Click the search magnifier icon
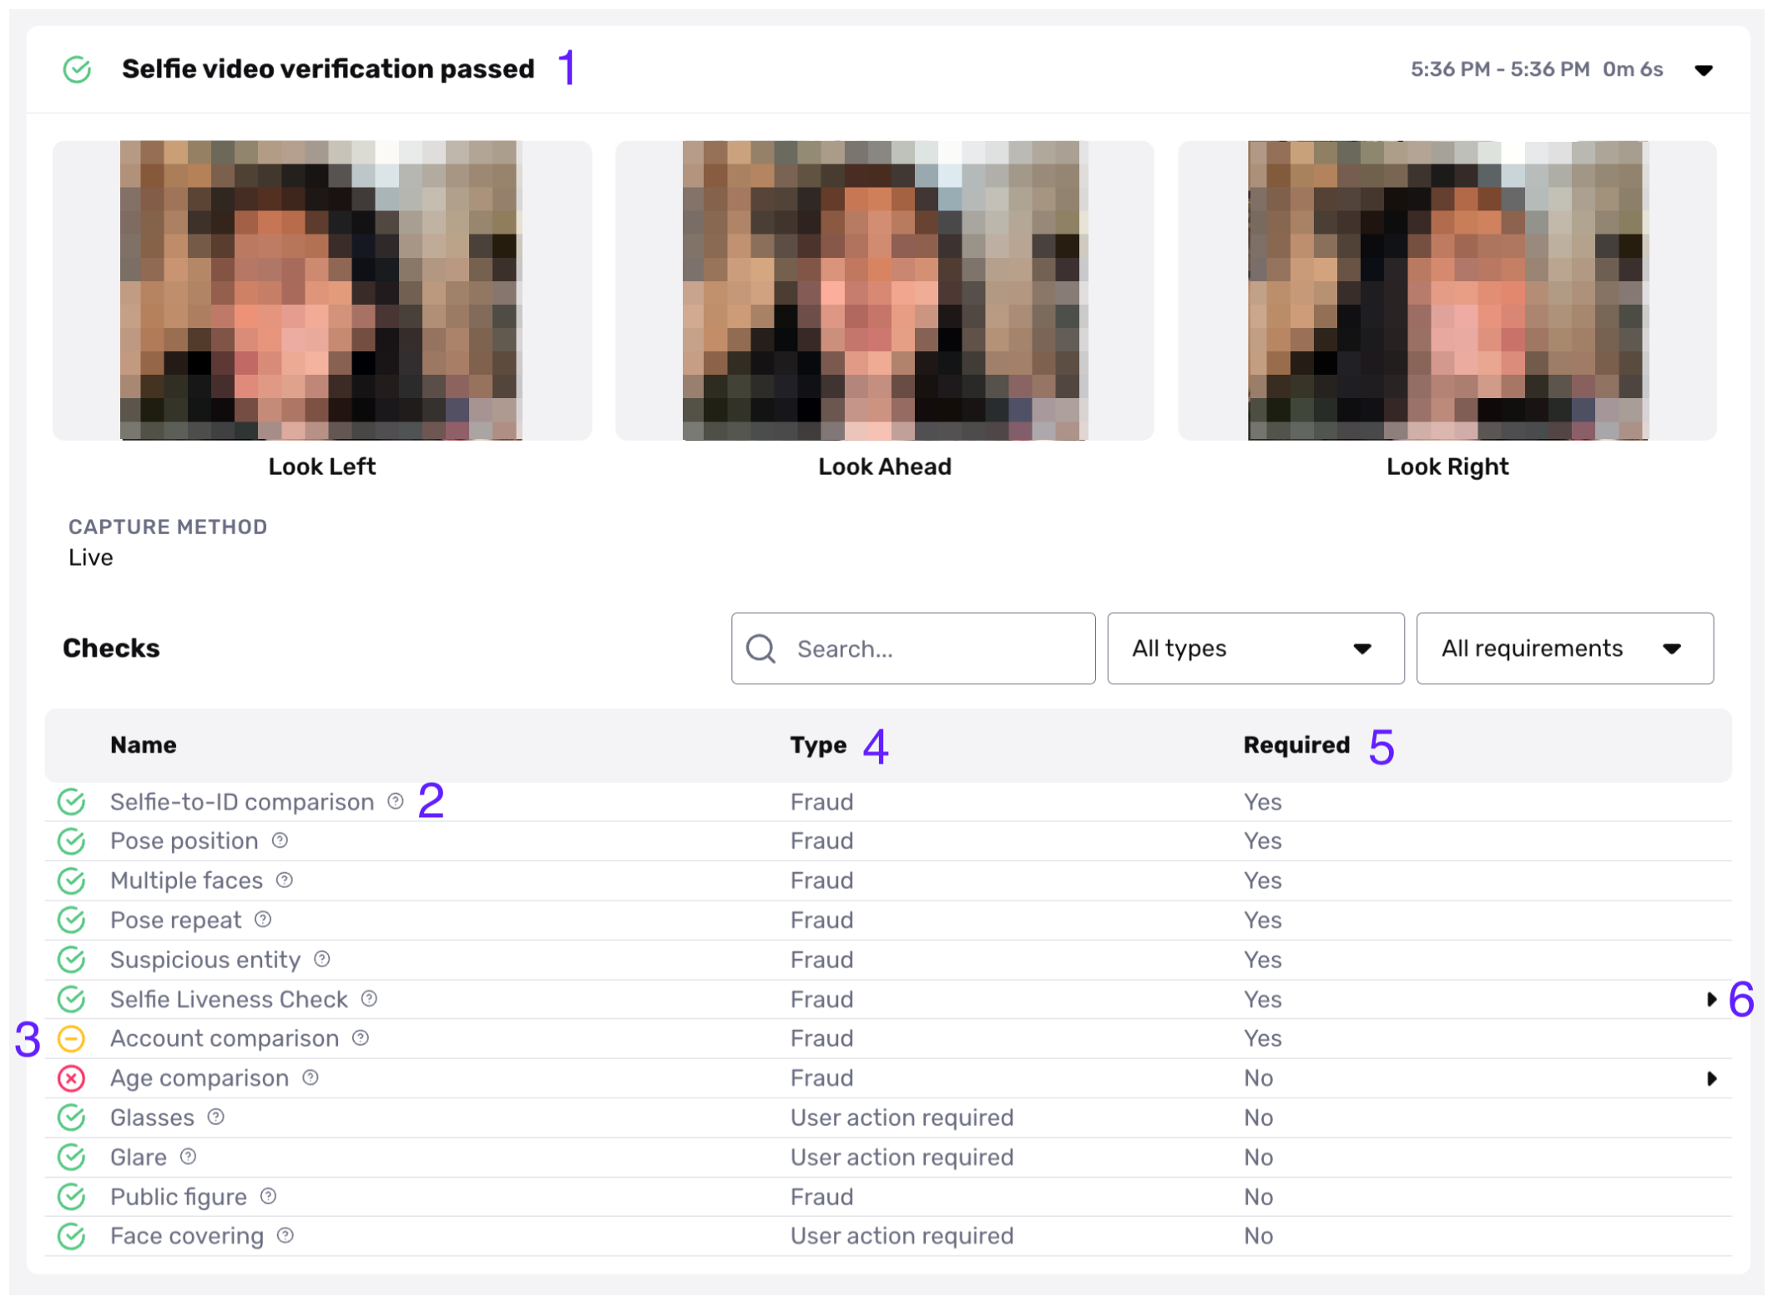 tap(761, 648)
